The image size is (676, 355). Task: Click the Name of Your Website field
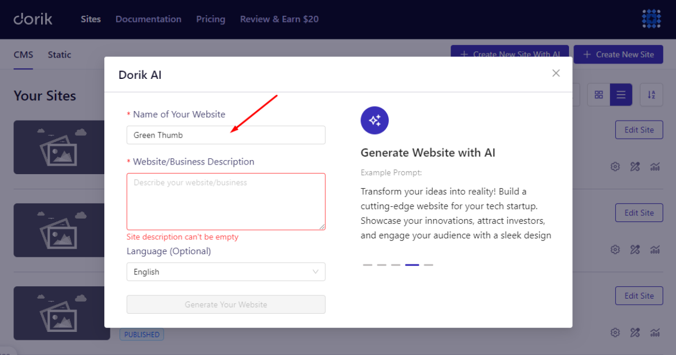(226, 135)
